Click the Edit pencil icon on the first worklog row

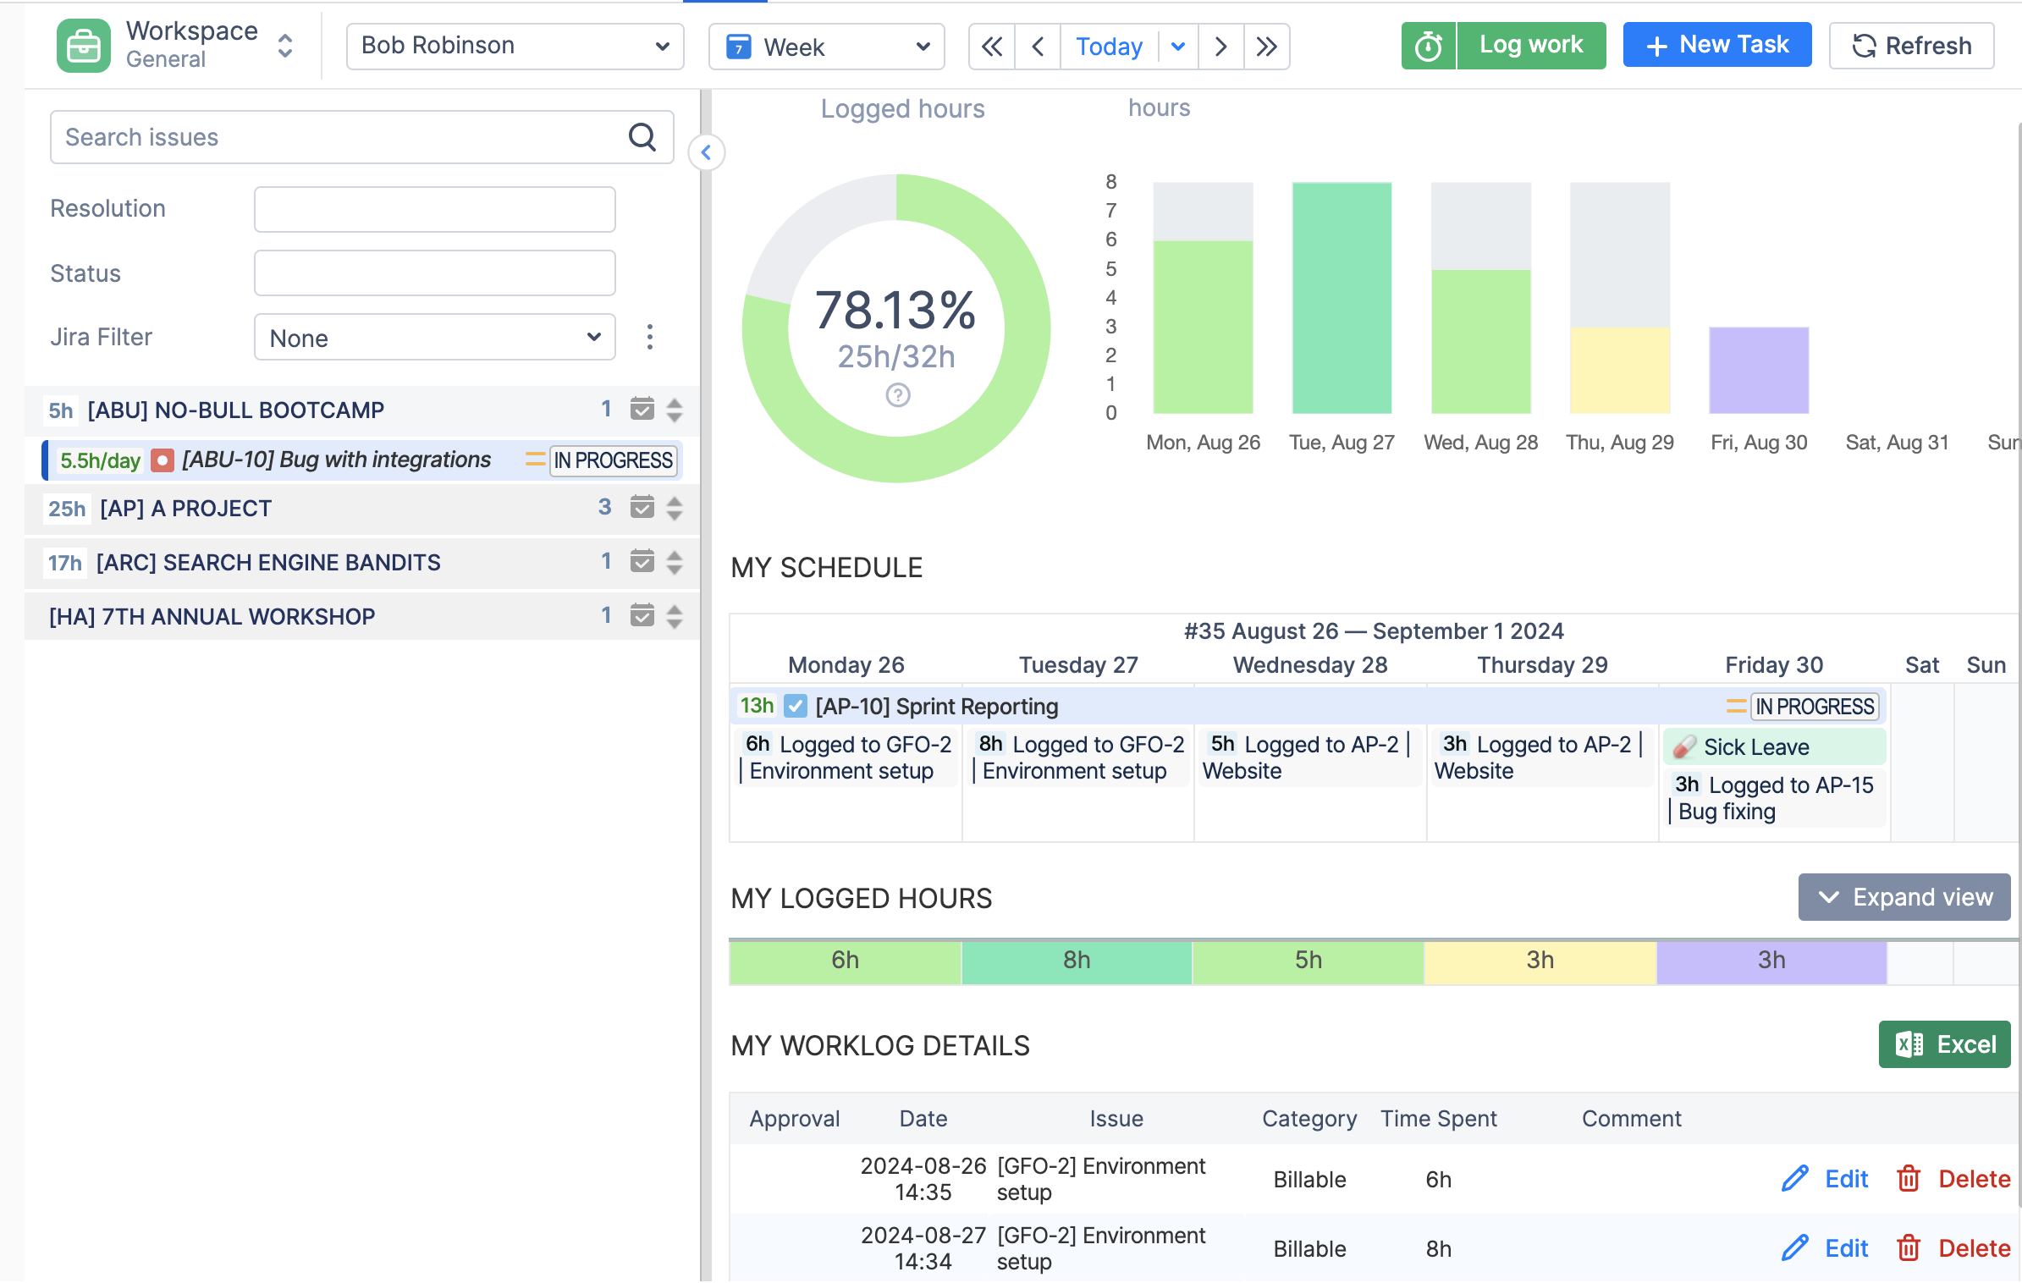[1796, 1178]
